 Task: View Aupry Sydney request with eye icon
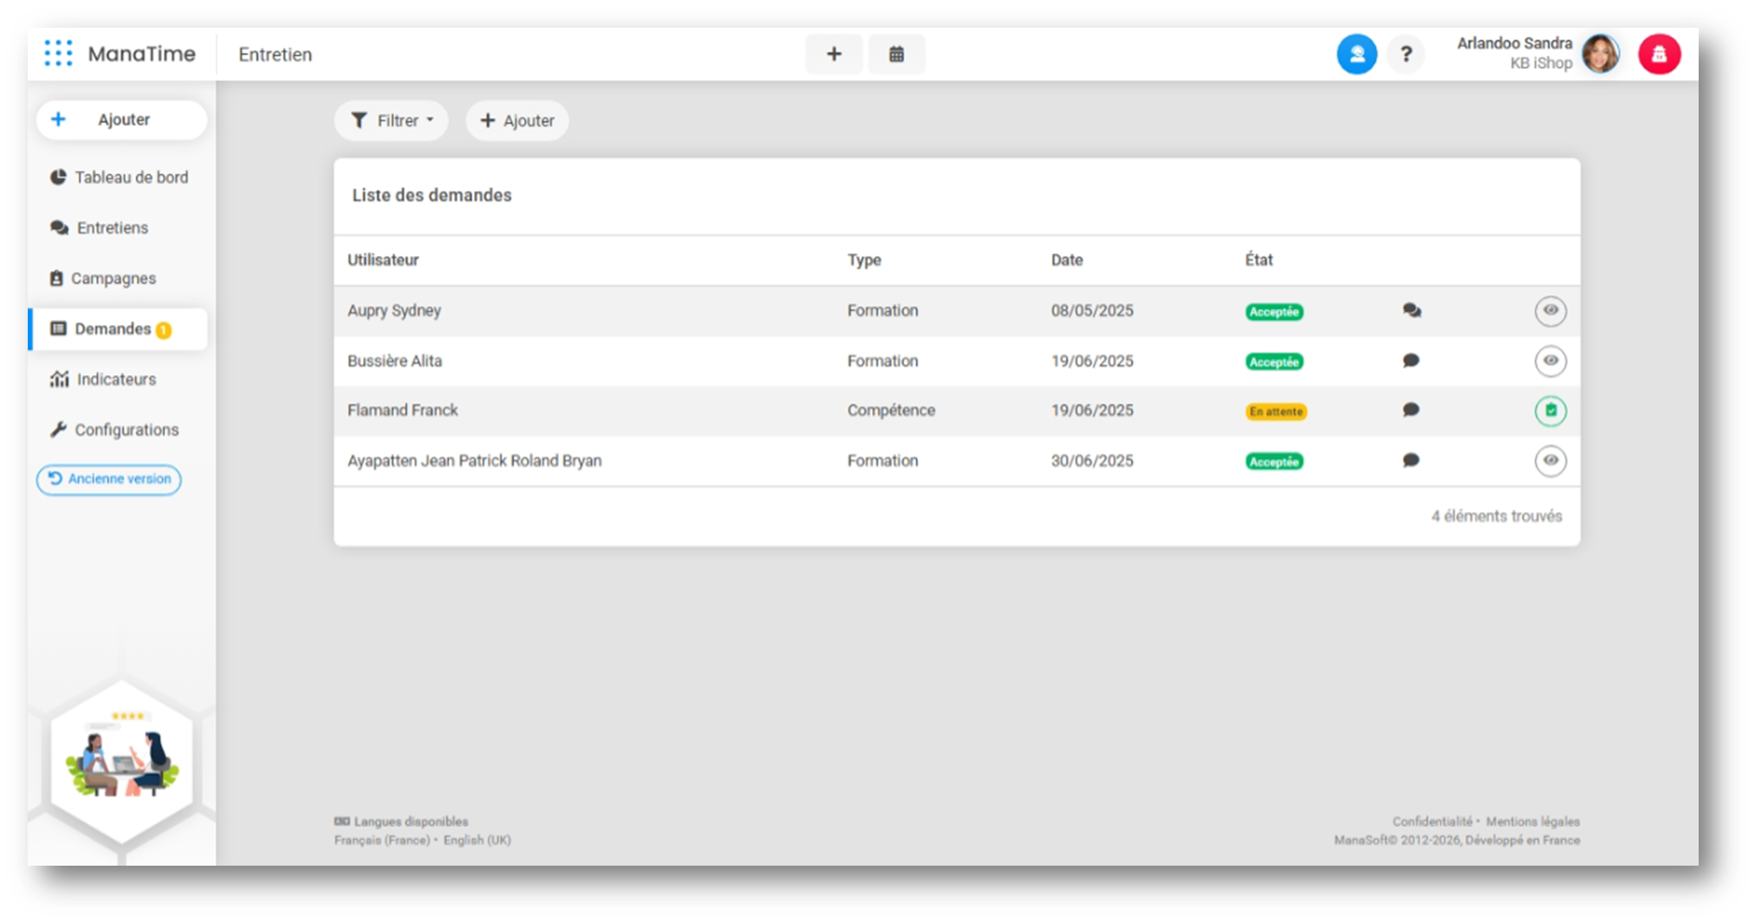click(x=1550, y=310)
